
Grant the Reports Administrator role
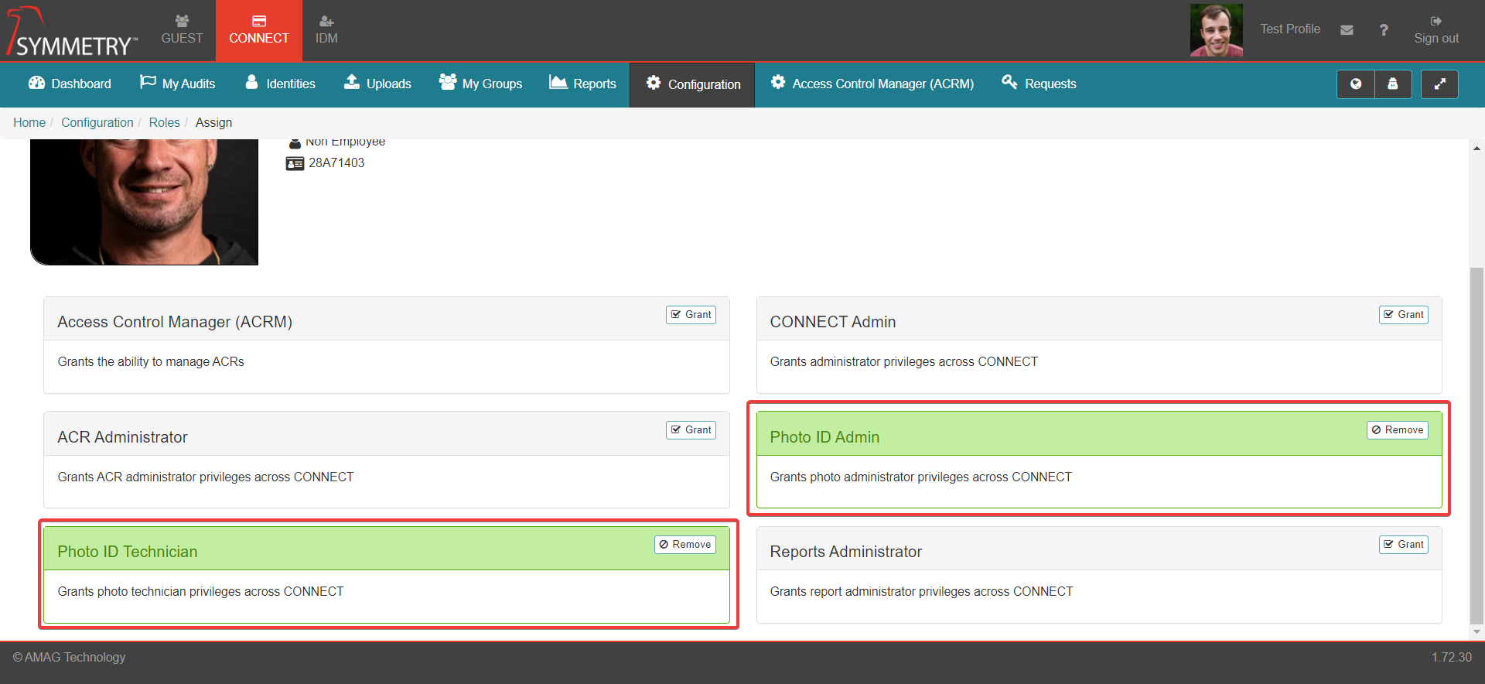(1403, 545)
